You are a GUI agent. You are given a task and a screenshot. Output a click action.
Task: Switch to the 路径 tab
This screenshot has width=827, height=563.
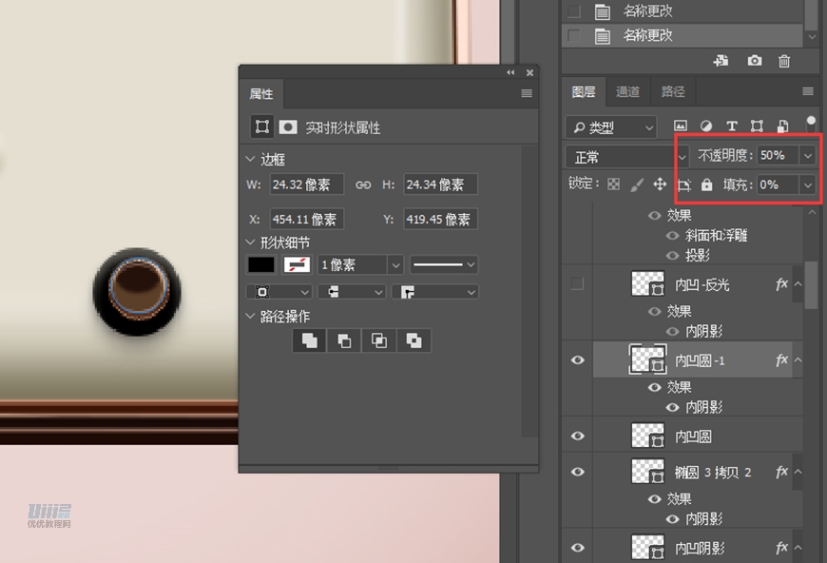(x=673, y=91)
